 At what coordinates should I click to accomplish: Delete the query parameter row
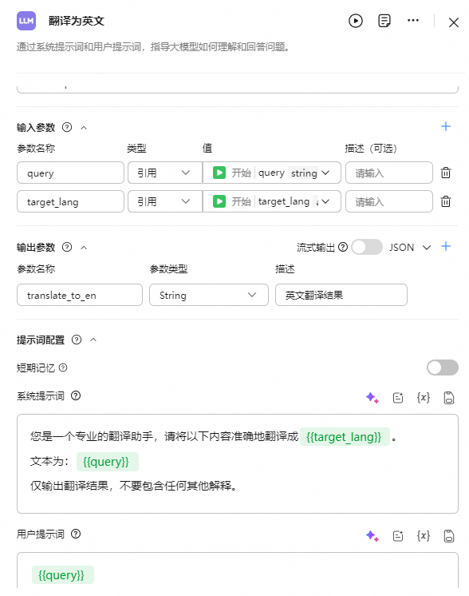click(446, 173)
